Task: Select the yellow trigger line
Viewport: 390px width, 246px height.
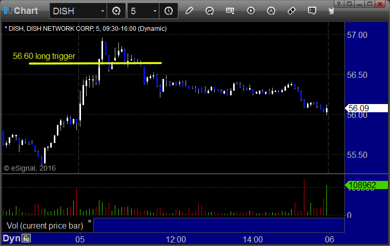Action: (95, 63)
